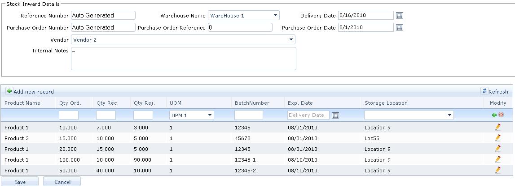Click the Storage Location column header
This screenshot has height=188, width=515.
pos(386,103)
